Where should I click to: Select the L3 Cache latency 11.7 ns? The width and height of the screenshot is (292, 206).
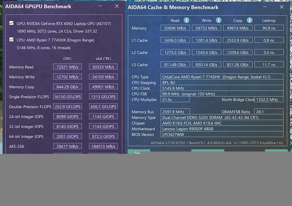[269, 64]
